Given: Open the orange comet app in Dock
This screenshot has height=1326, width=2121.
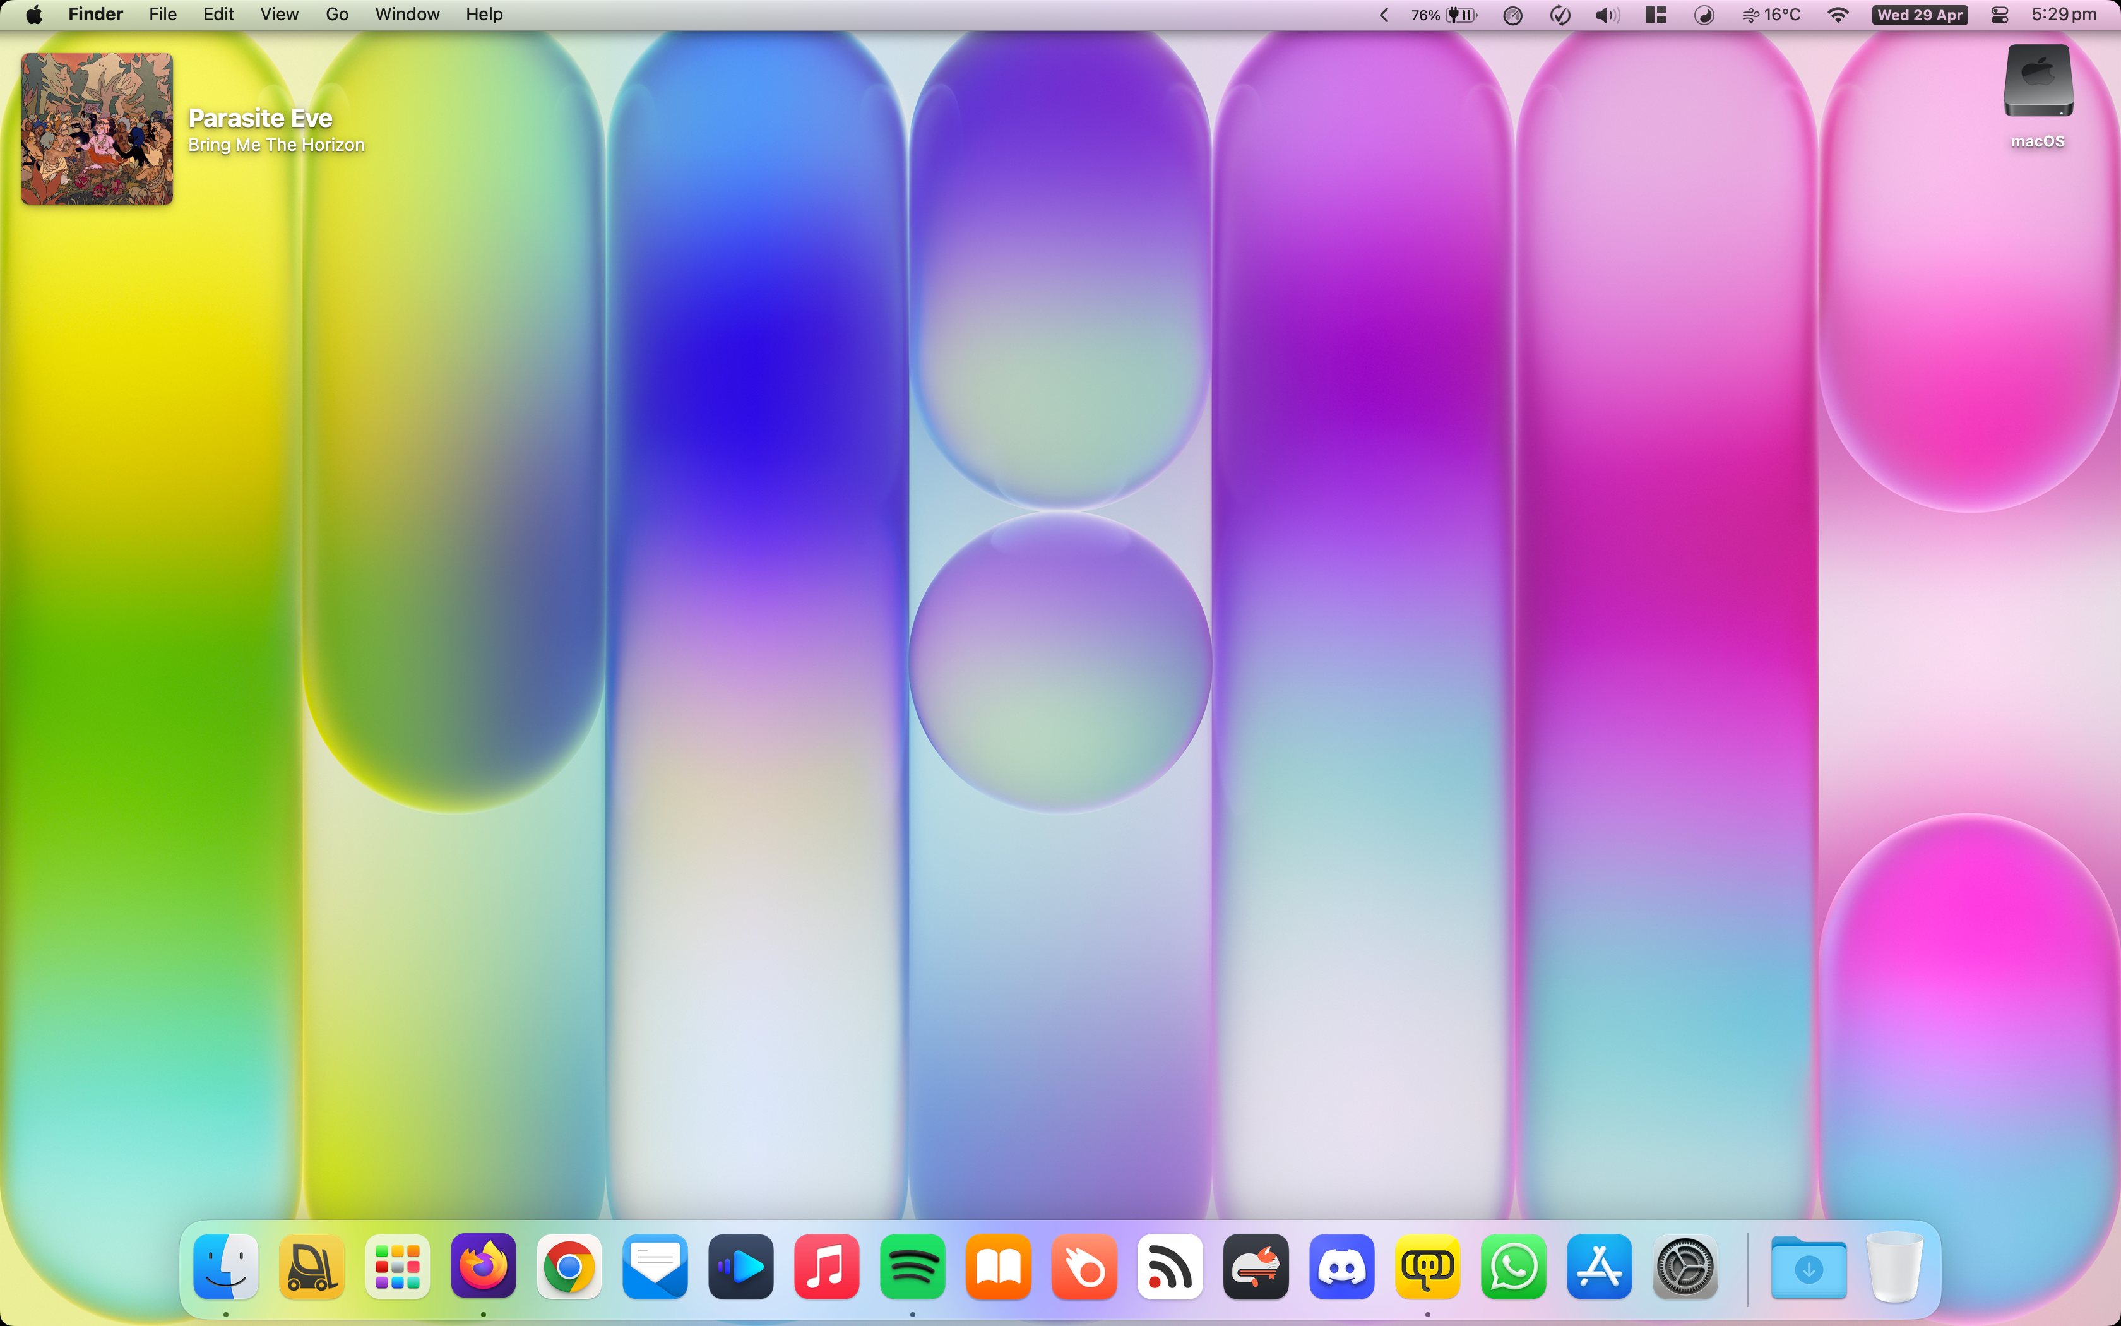Looking at the screenshot, I should [1084, 1267].
